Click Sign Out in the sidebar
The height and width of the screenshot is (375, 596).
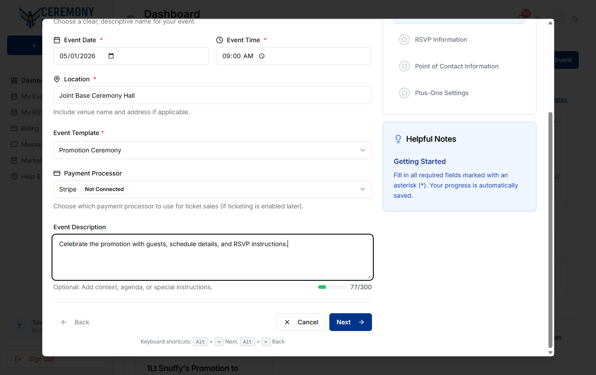(56, 359)
